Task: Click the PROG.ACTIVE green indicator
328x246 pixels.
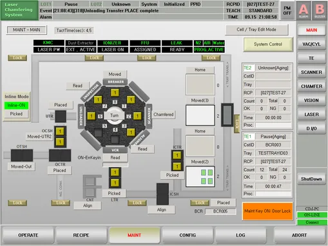Action: tap(209, 50)
